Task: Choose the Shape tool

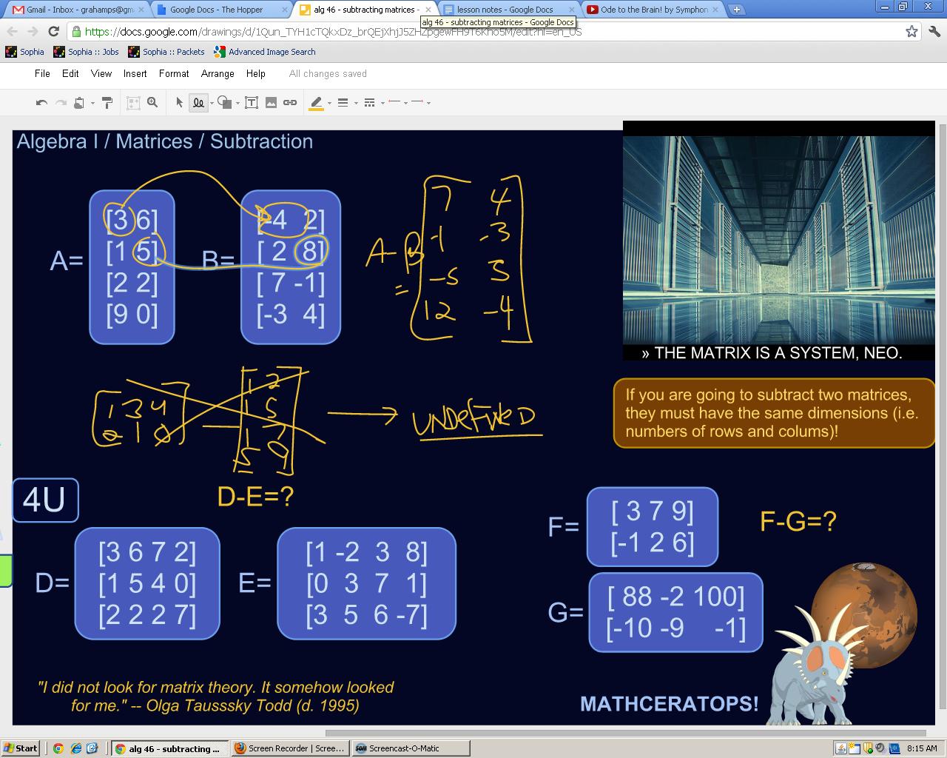Action: (223, 102)
